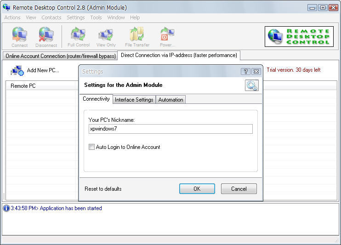The width and height of the screenshot is (341, 245).
Task: Click the Connect toolbar icon
Action: pyautogui.click(x=20, y=37)
